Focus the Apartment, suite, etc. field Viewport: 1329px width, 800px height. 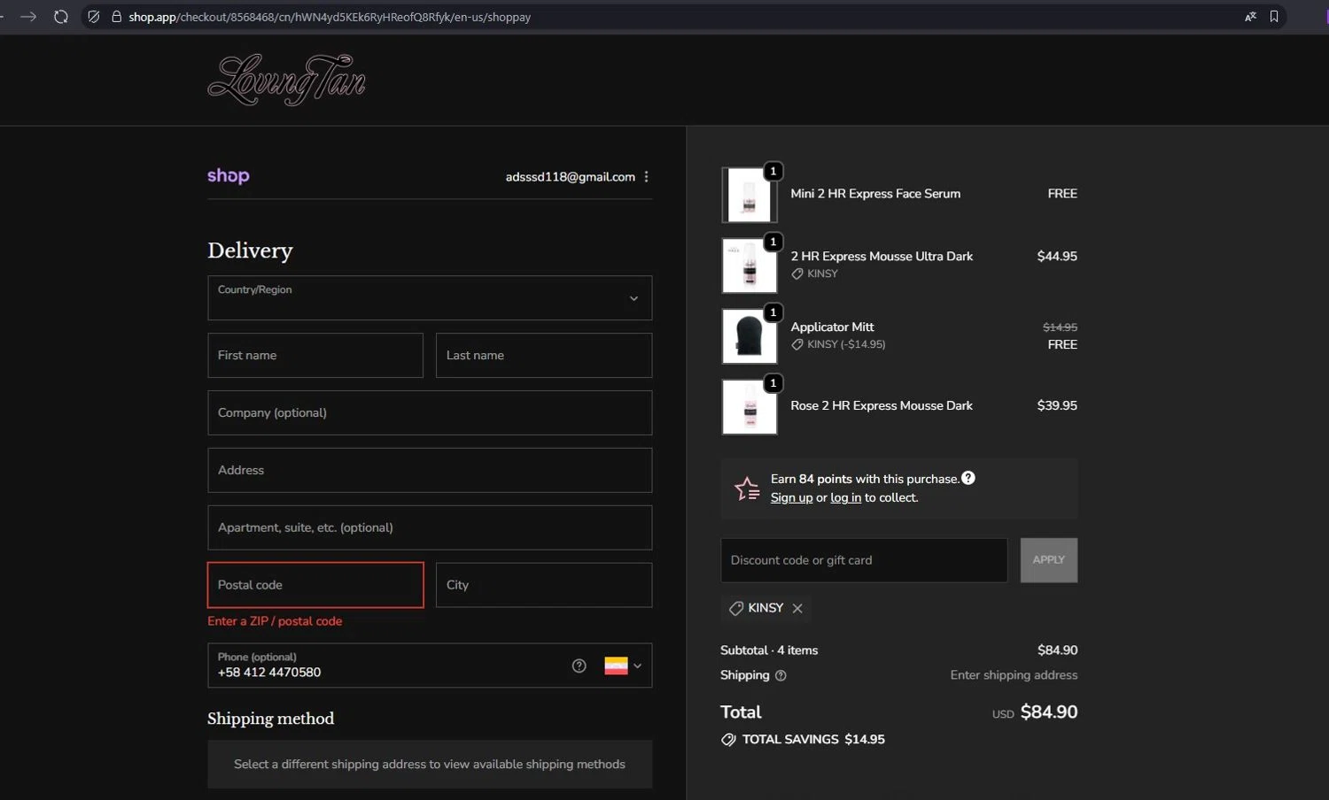point(430,527)
